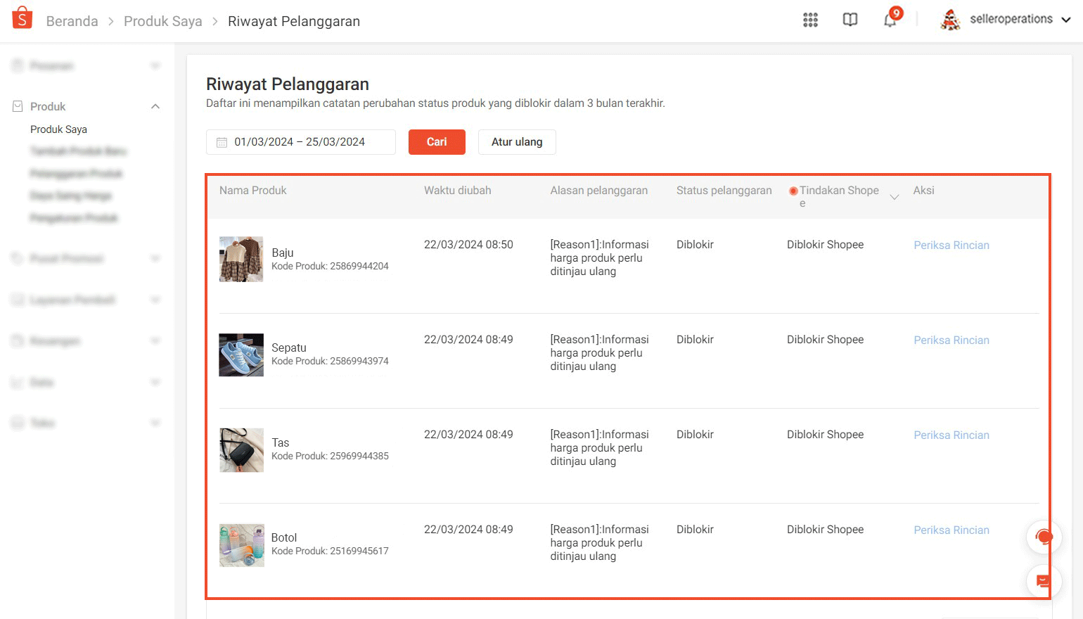Open the live chat message icon bottom right

tap(1044, 582)
